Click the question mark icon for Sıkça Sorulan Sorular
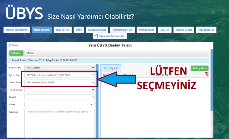 [x=96, y=36]
